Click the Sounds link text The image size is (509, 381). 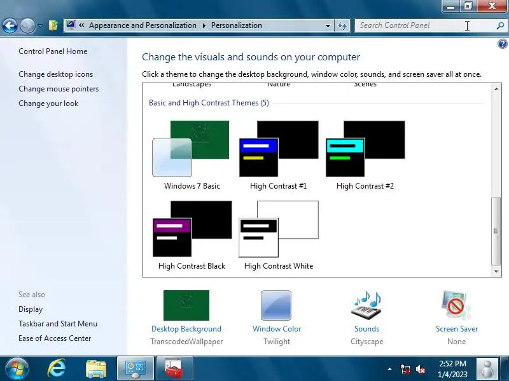coord(367,329)
